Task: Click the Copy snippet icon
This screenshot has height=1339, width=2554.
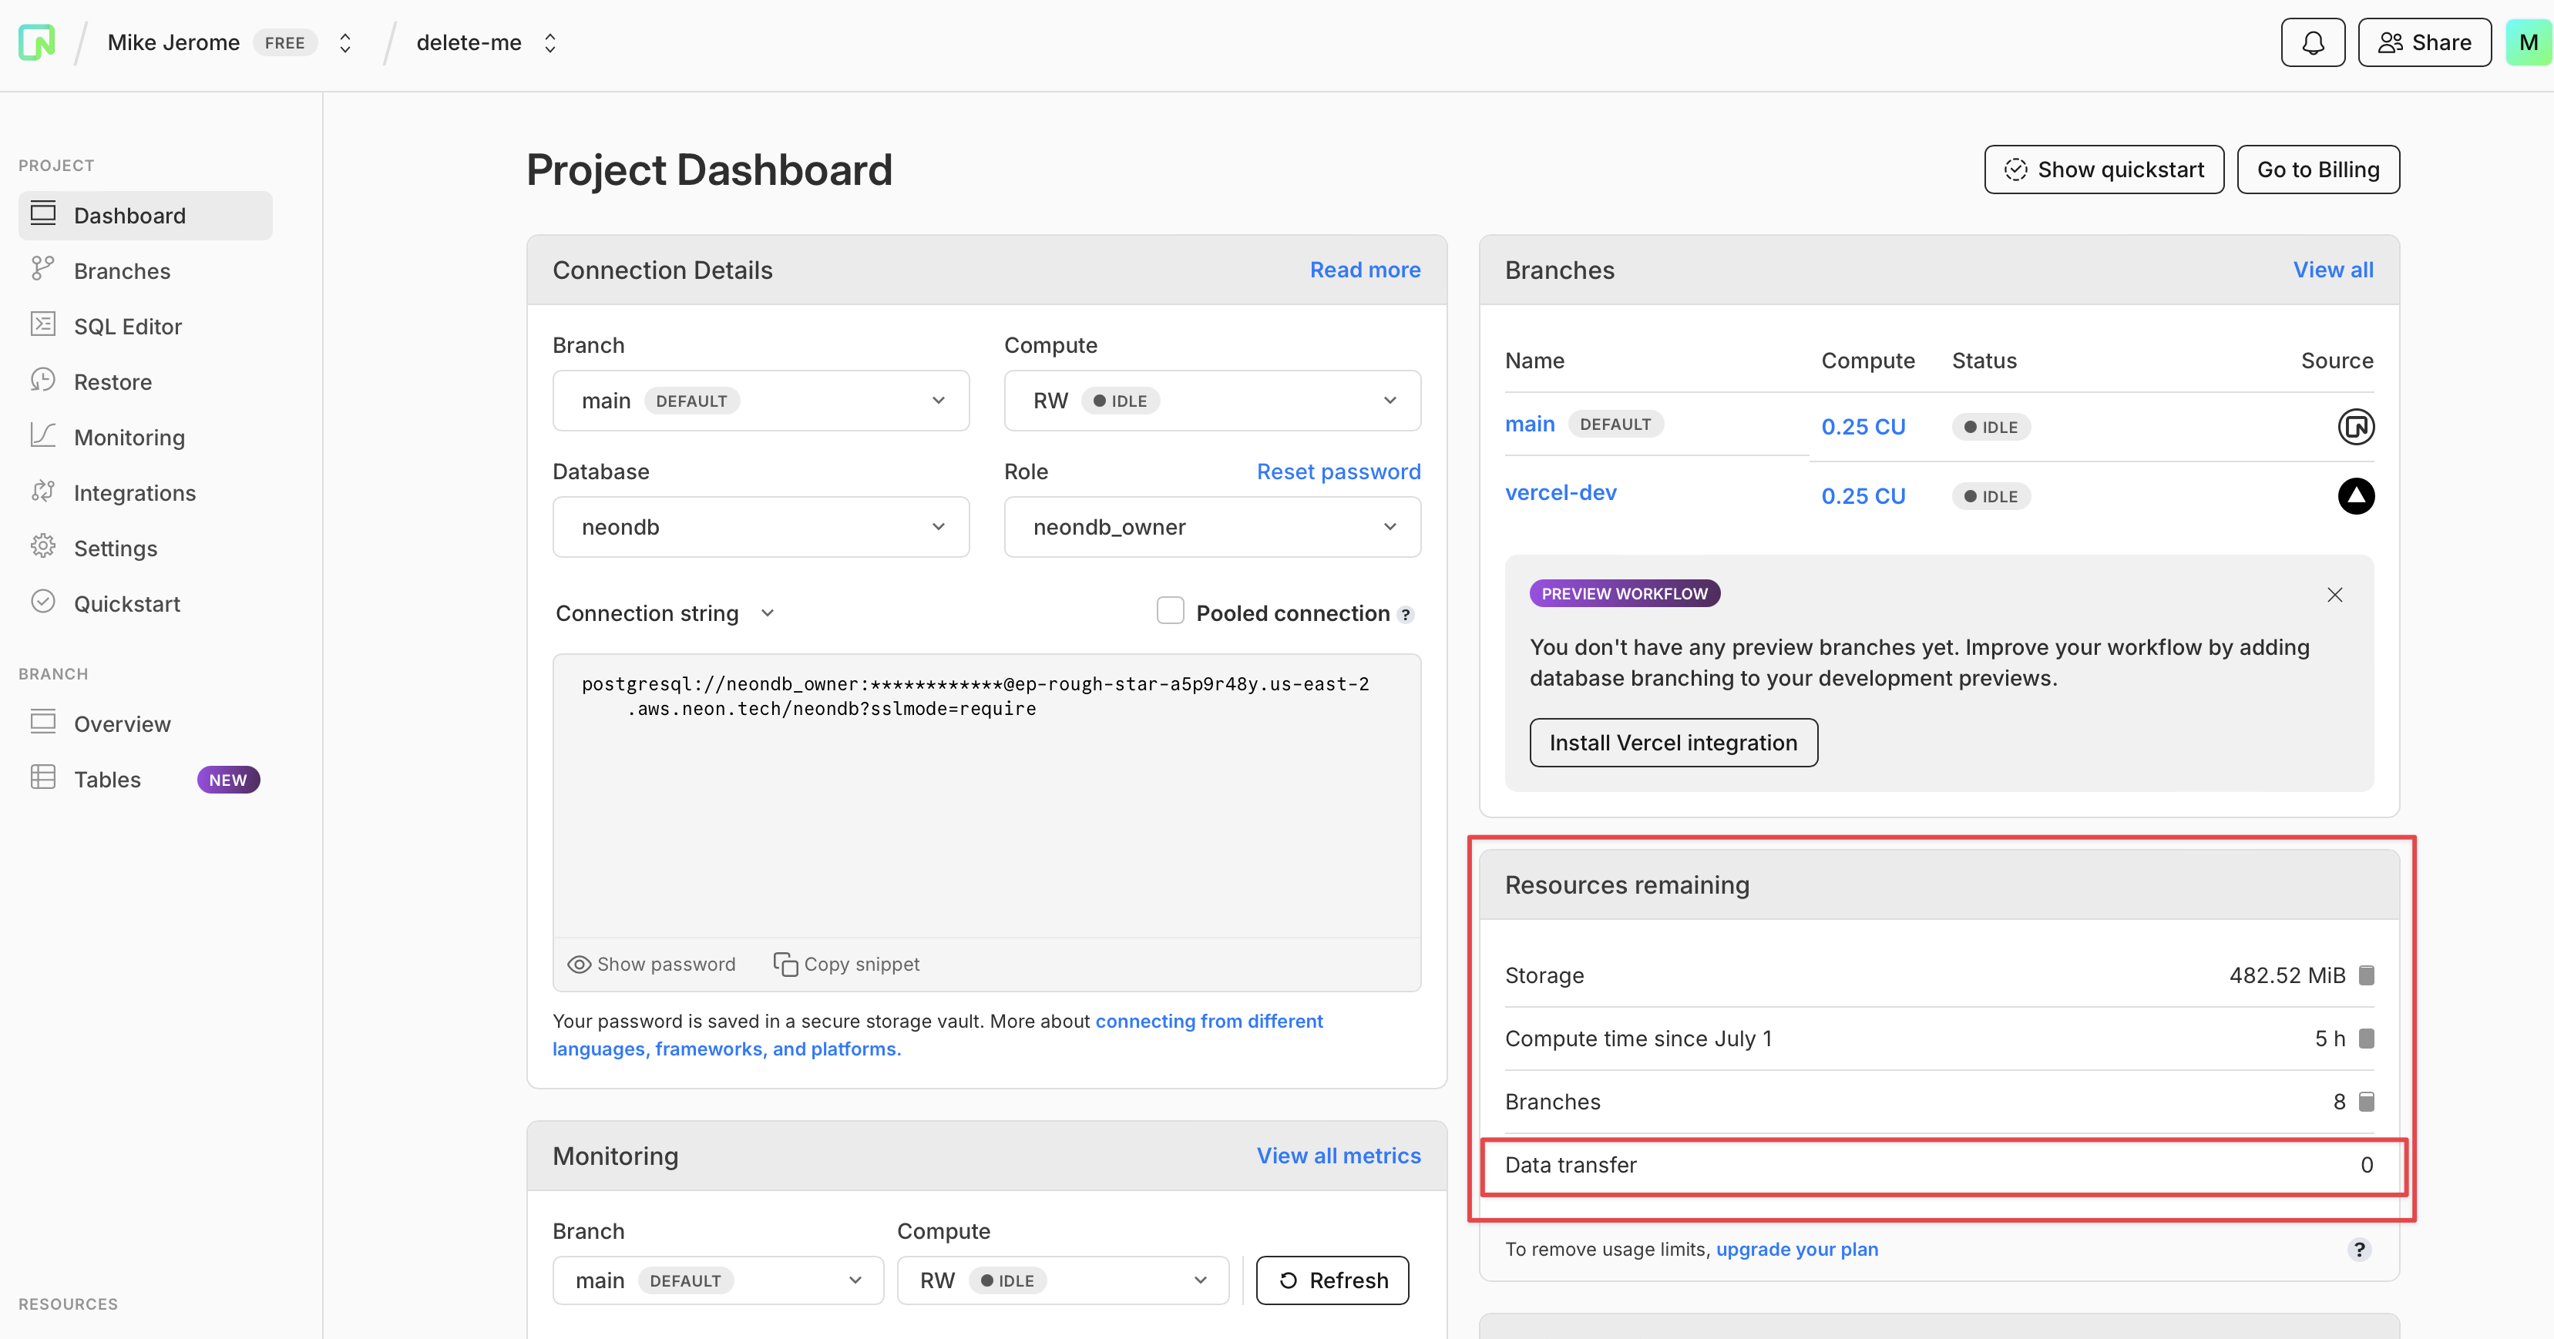Action: (x=785, y=965)
